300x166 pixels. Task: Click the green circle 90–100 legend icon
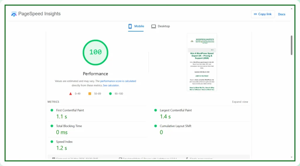110,94
